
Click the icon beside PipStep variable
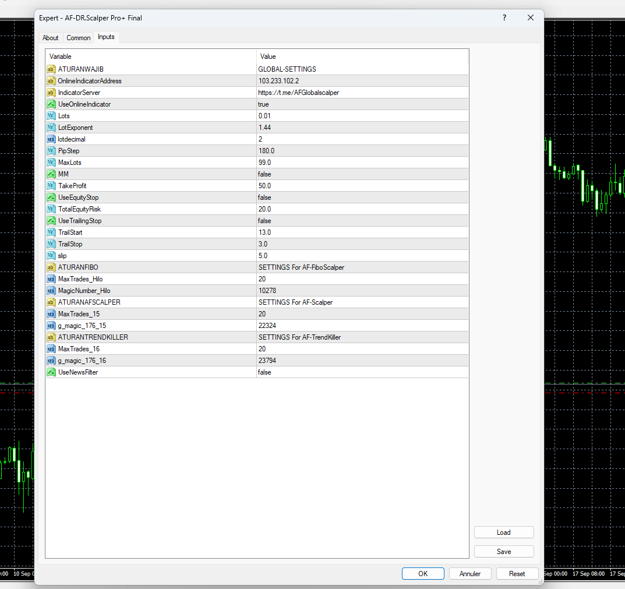pos(51,151)
